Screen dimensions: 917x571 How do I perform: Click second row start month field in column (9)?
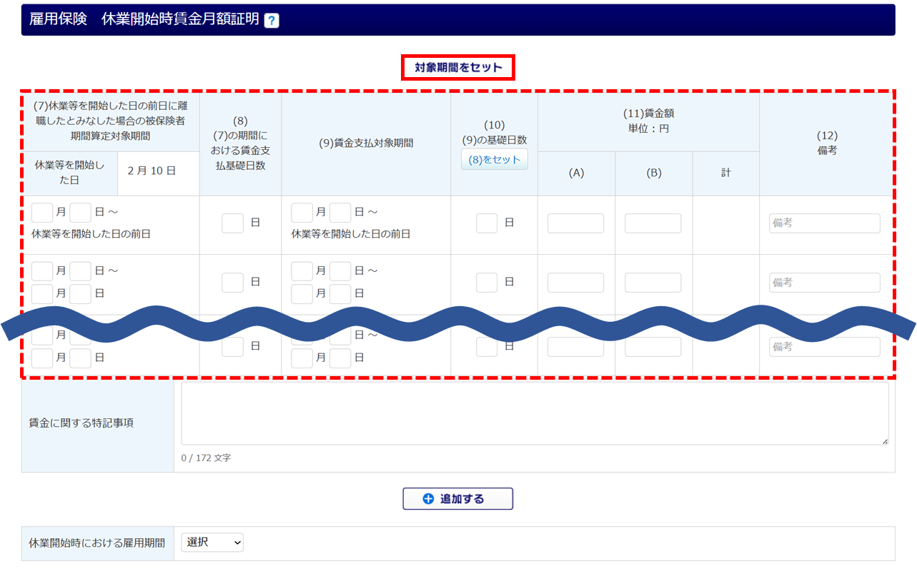(x=302, y=271)
